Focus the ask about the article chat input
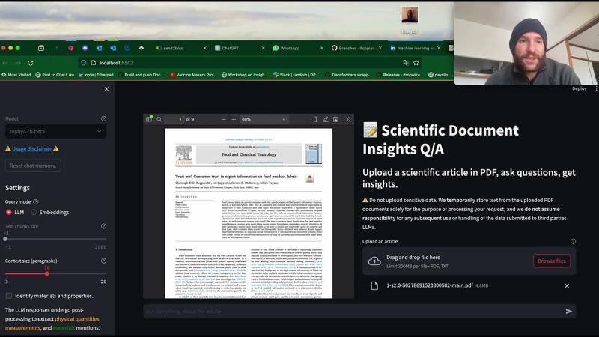This screenshot has width=599, height=337. (353, 311)
